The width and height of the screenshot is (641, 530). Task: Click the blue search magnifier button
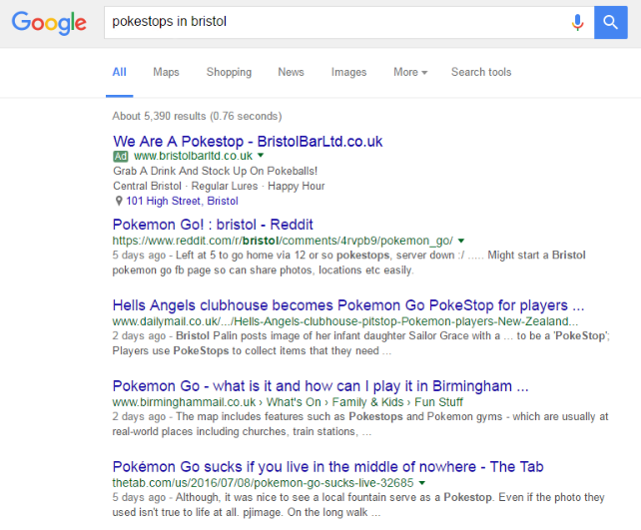[x=611, y=23]
